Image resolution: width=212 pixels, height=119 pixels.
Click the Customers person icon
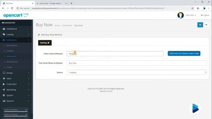pos(4,84)
